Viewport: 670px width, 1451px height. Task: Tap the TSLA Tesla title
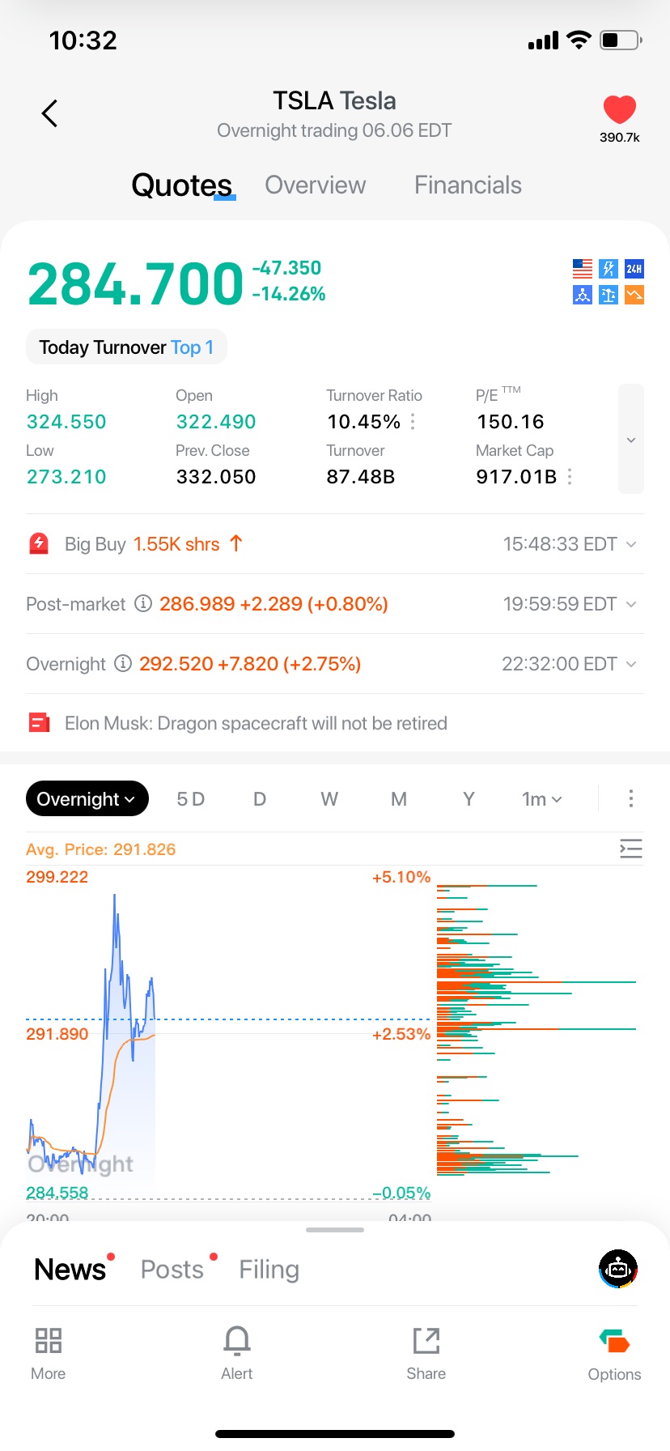pos(334,100)
